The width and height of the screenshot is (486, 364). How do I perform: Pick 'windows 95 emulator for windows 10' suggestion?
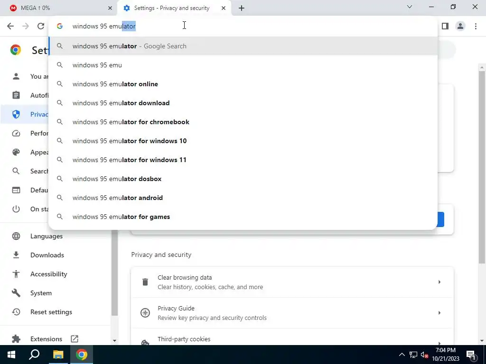[x=243, y=141]
